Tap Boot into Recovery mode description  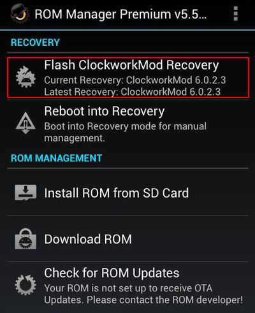(125, 132)
